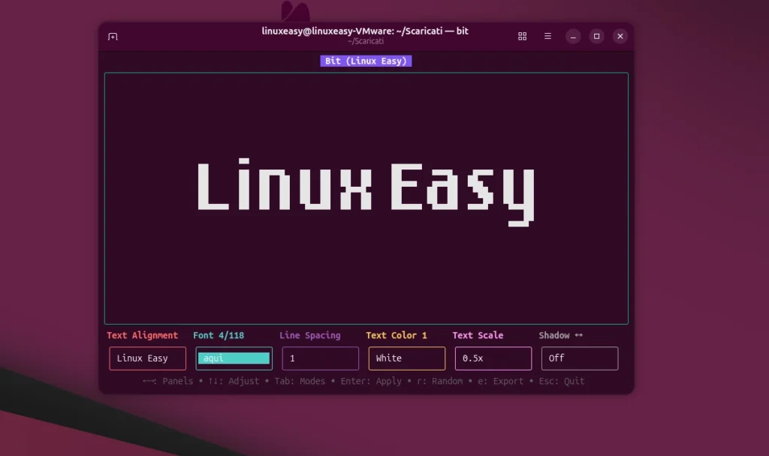Toggle Shadow from Off

(x=579, y=358)
